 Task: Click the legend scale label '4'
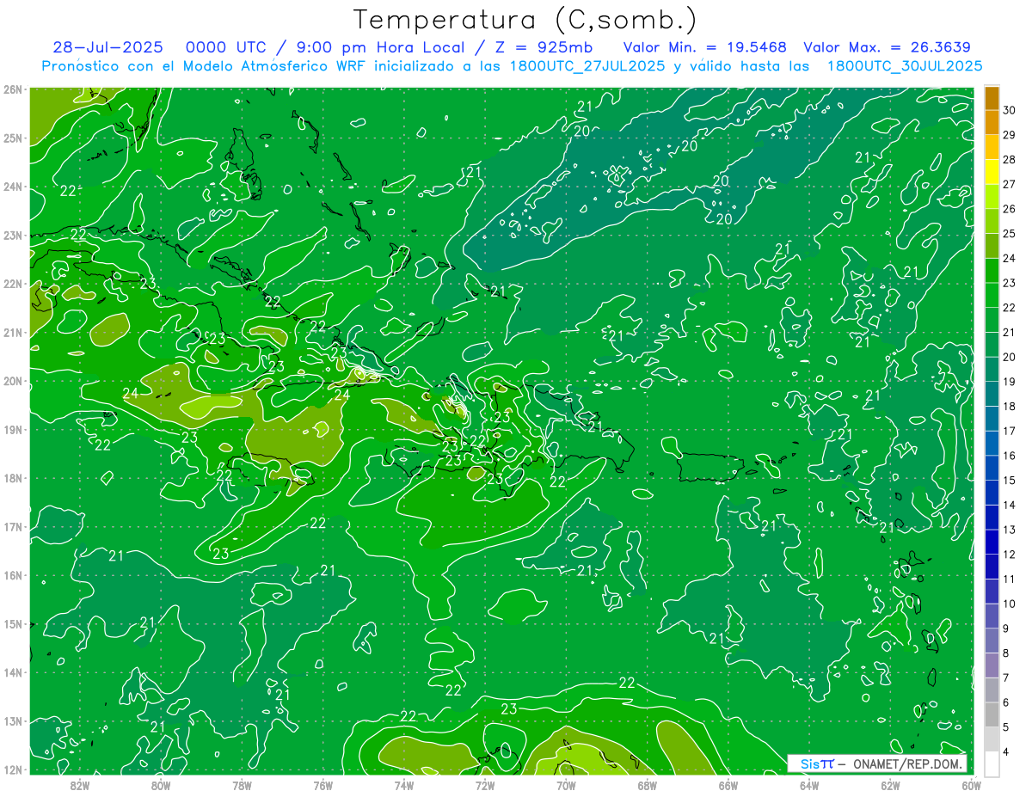pos(1006,751)
